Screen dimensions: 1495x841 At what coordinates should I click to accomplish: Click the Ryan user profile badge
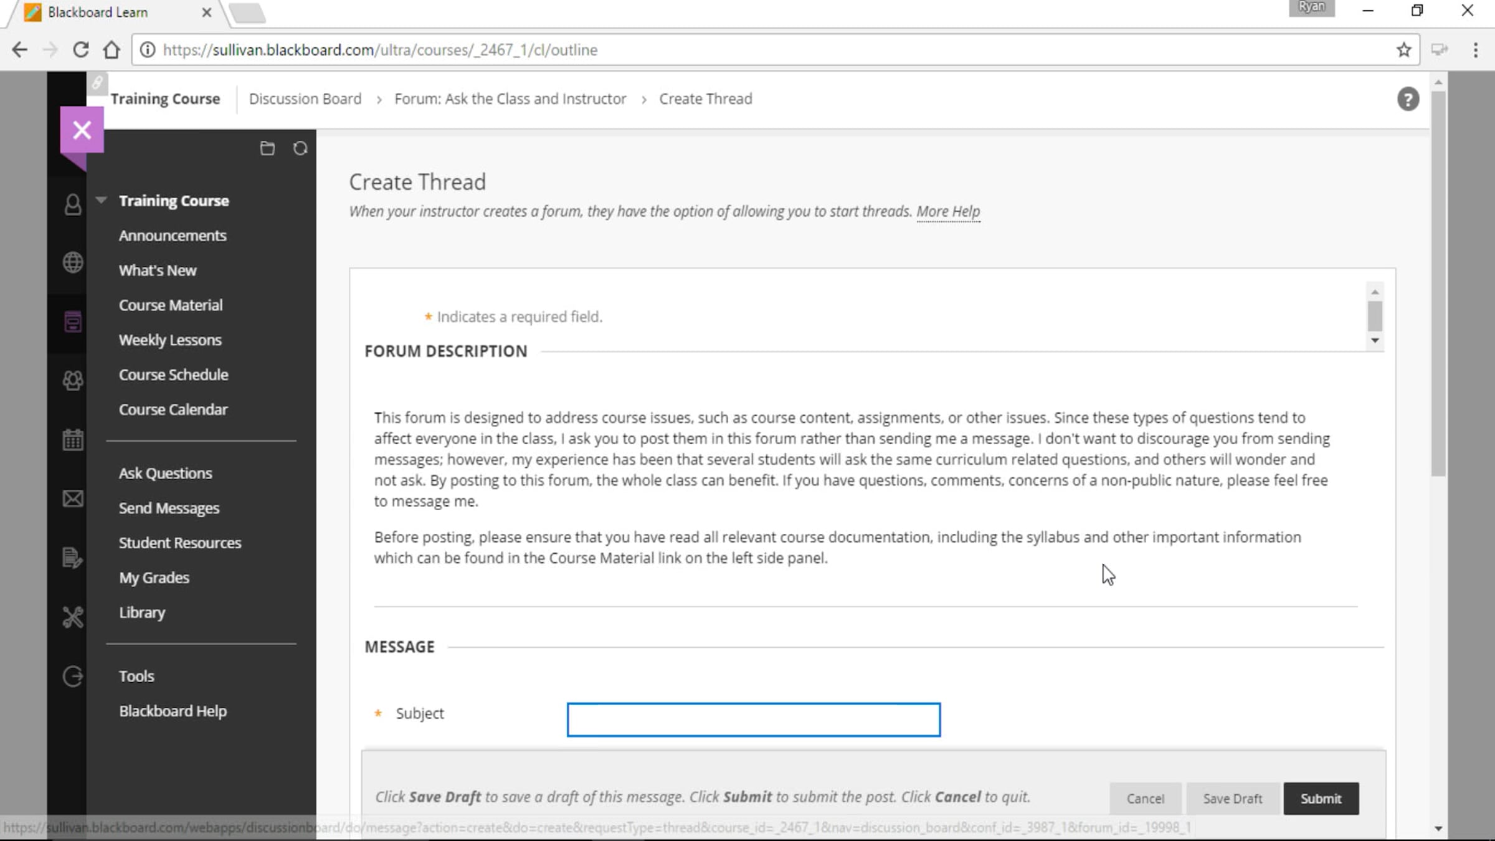[1312, 7]
